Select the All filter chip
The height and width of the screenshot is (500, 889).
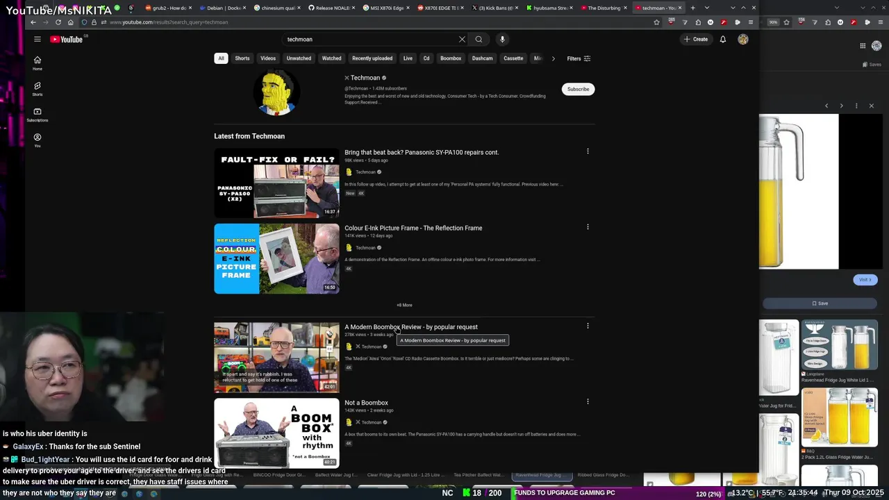coord(221,58)
